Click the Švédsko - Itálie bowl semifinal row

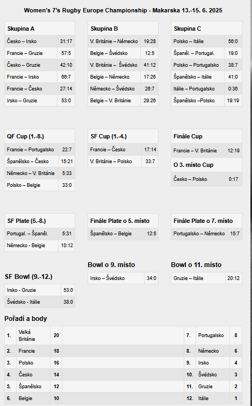pos(40,302)
